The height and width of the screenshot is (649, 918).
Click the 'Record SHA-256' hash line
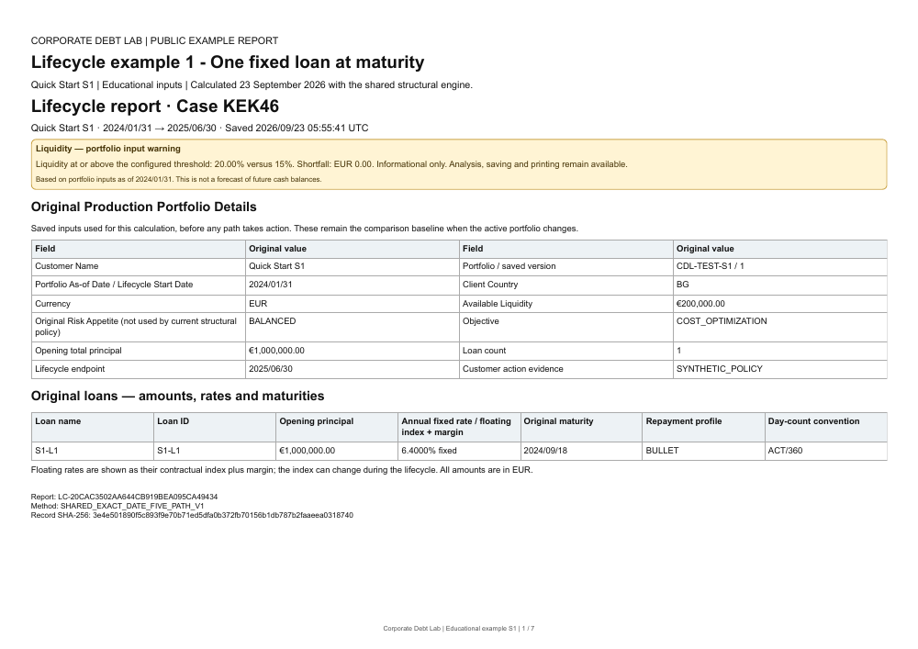[x=192, y=516]
